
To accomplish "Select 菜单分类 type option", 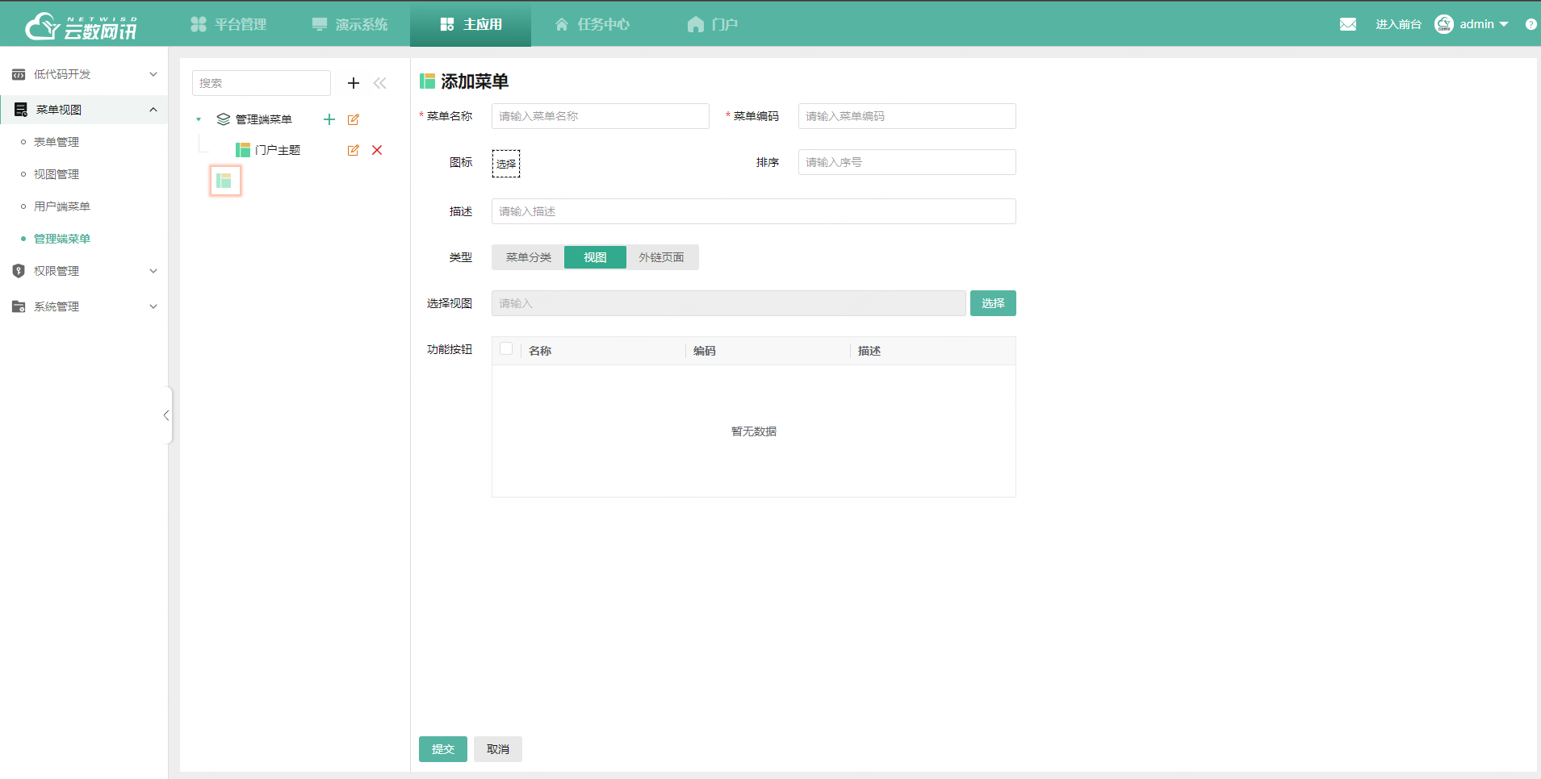I will (528, 257).
